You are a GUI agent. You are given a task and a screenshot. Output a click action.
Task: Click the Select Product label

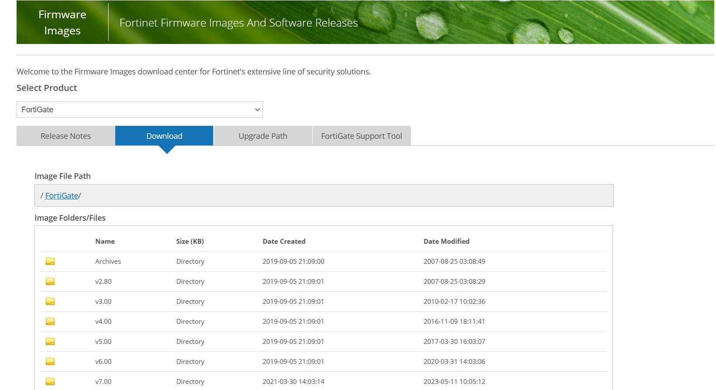(x=47, y=88)
